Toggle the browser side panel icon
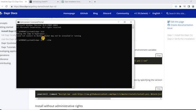The height and width of the screenshot is (110, 196). click(x=189, y=6)
